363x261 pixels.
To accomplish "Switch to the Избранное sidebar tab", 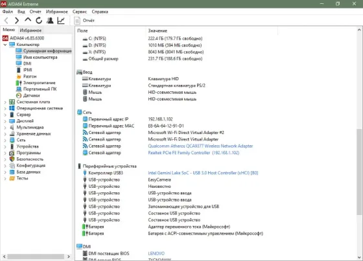I will click(30, 30).
